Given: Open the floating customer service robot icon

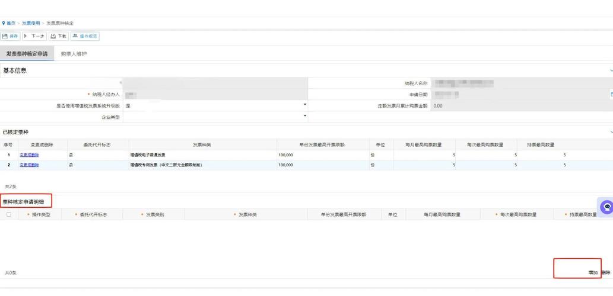Looking at the screenshot, I should [x=606, y=207].
